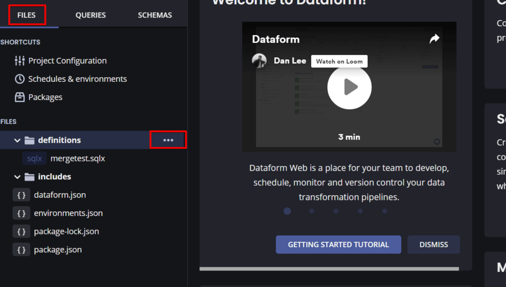Open the mergetest.sqlx file
The image size is (506, 287).
78,158
